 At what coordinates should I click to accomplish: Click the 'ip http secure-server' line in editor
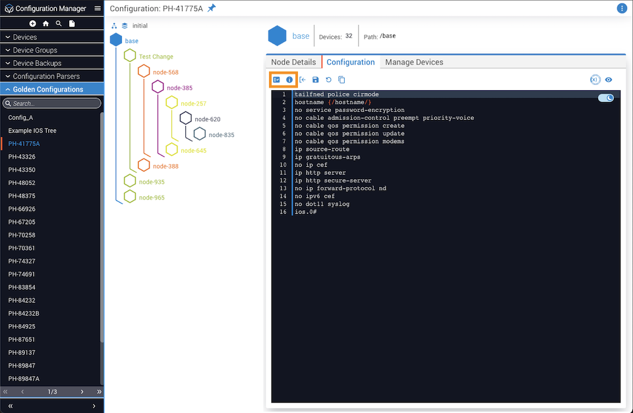(x=332, y=180)
